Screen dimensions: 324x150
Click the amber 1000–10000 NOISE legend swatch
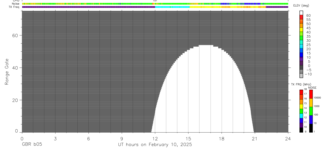pos(311,103)
